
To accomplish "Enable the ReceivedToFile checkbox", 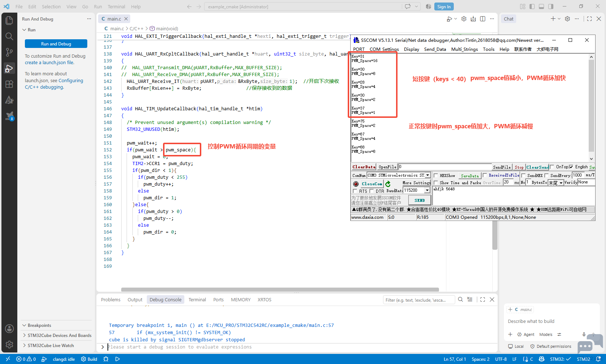I will pos(485,176).
